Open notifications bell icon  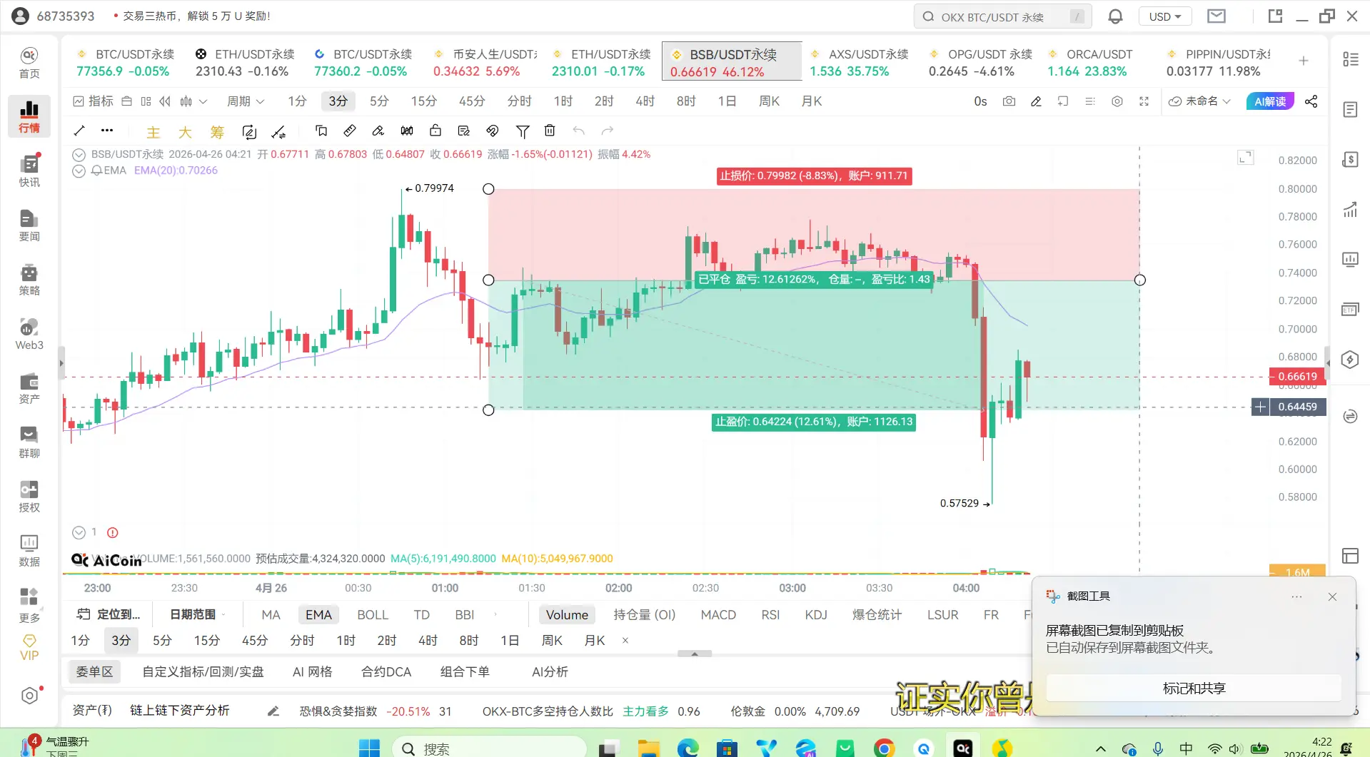[1115, 16]
